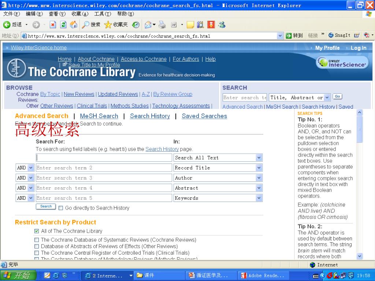Viewport: 375px width, 281px height.
Task: Open the 查看(V) menu
Action: click(x=57, y=14)
